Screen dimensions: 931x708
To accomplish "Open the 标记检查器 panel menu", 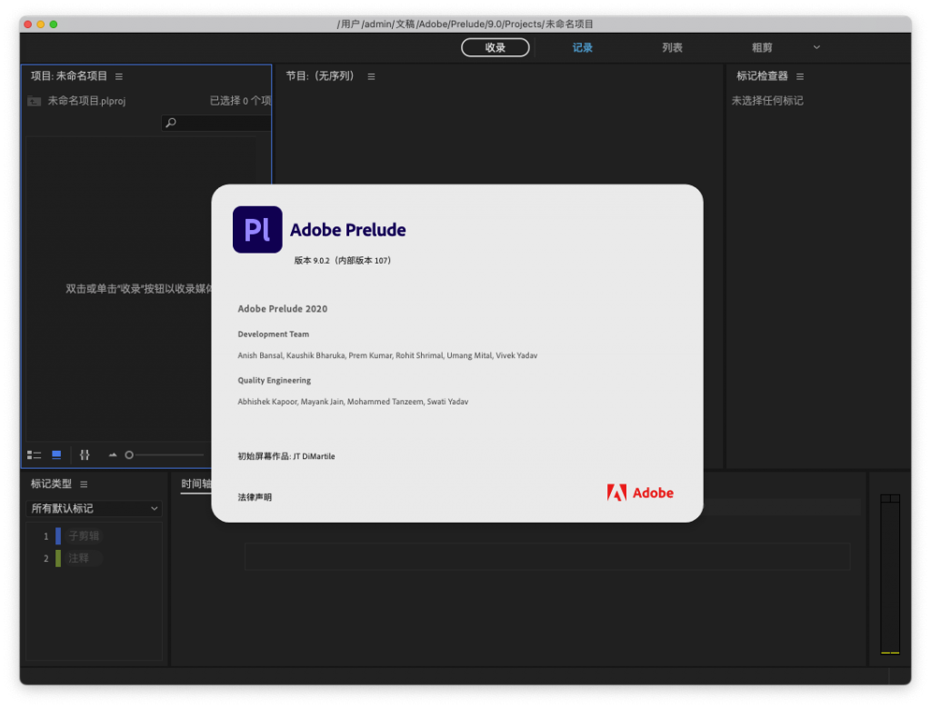I will (800, 76).
